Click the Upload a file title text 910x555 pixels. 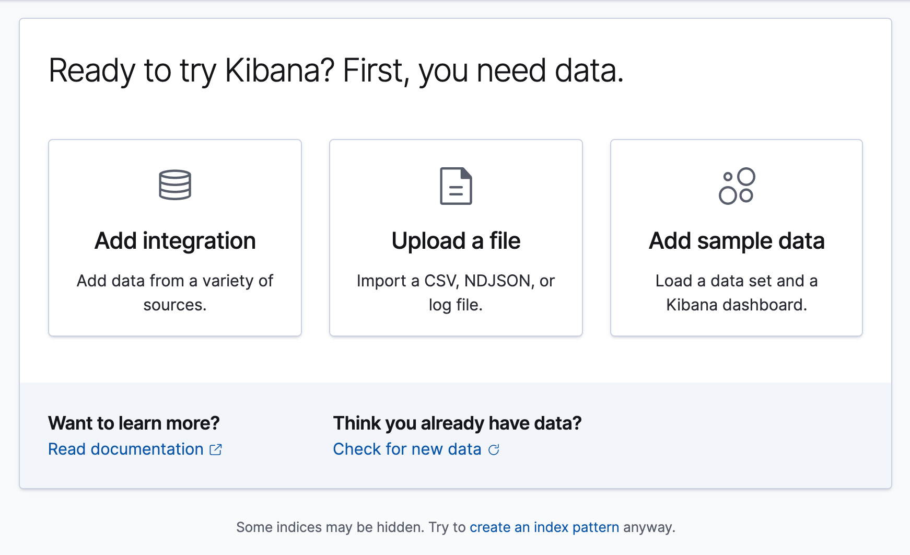tap(456, 240)
